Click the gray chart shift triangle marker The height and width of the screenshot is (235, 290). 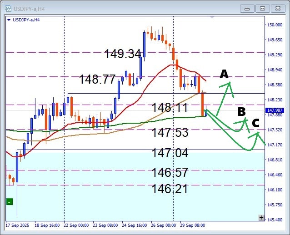click(212, 18)
